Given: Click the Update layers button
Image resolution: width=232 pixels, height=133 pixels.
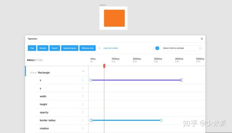Looking at the screenshot, I should 70,48.
